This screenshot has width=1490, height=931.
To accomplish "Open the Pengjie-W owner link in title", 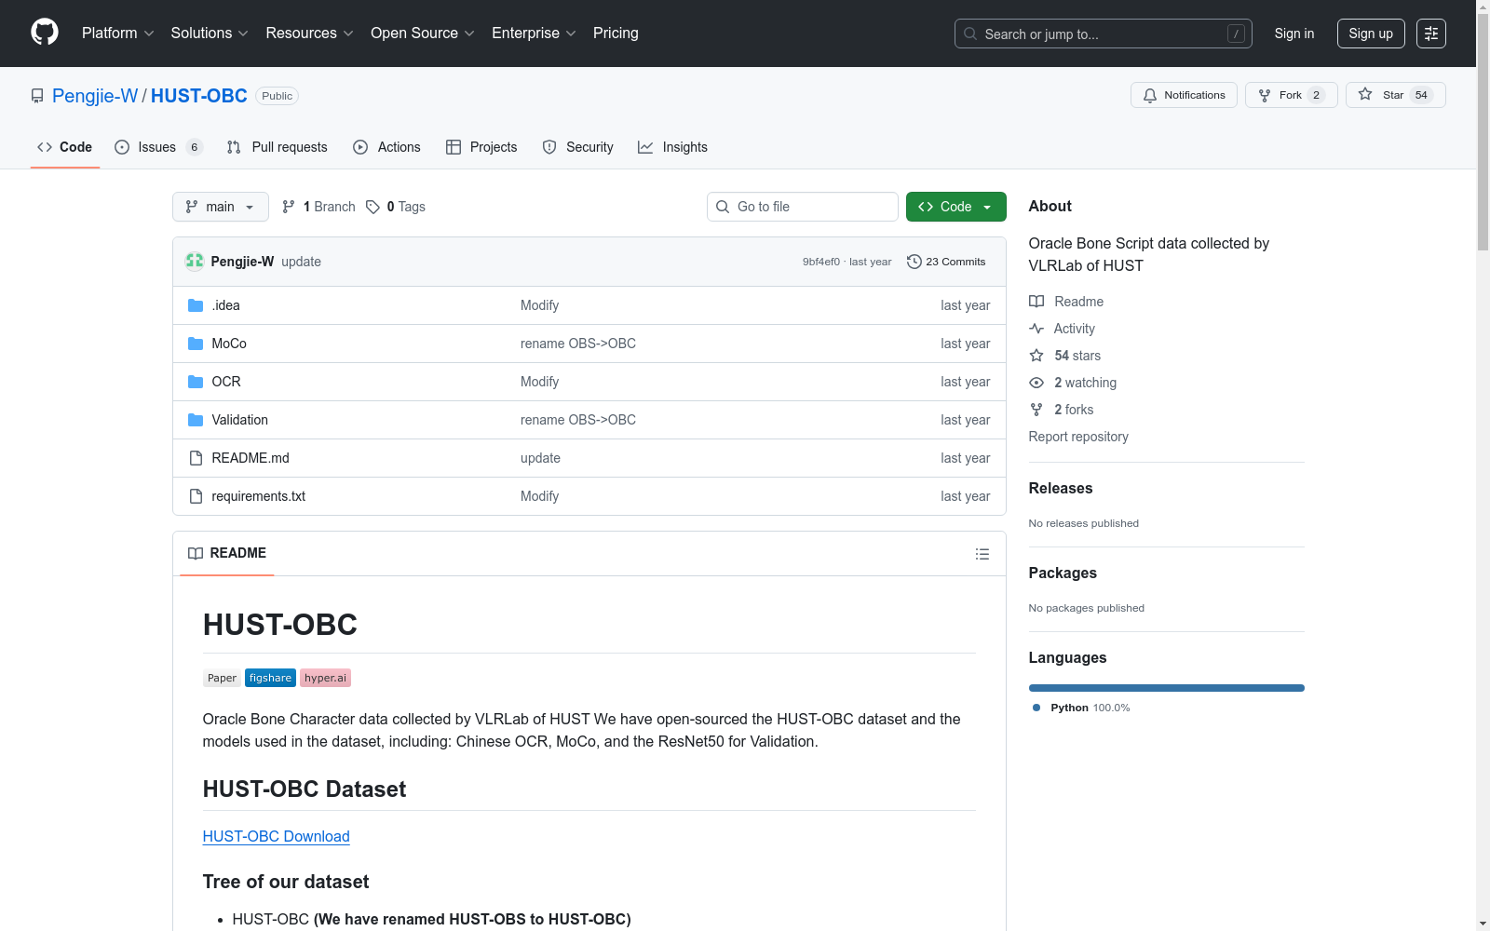I will tap(95, 96).
